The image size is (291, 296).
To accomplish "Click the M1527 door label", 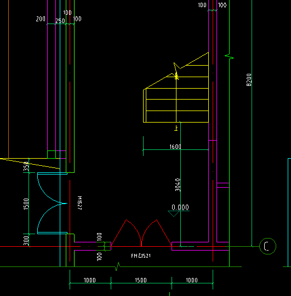I will coord(80,203).
